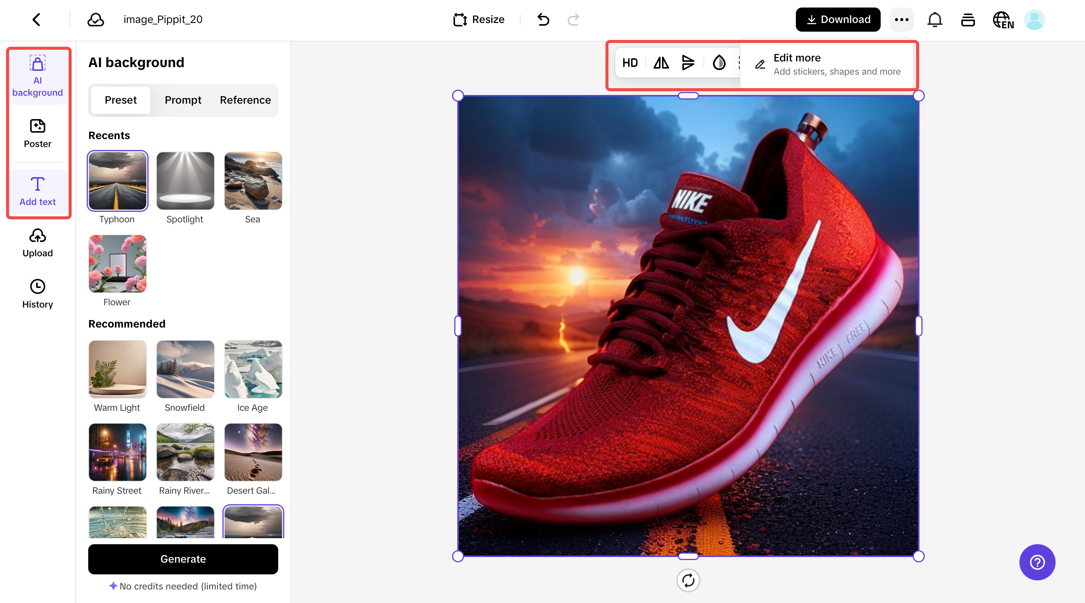
Task: Click the Generate button
Action: [183, 559]
